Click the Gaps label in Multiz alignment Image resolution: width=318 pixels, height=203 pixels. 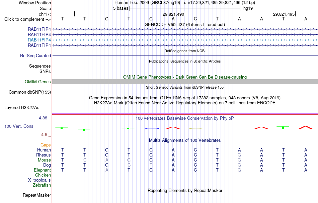point(46,145)
